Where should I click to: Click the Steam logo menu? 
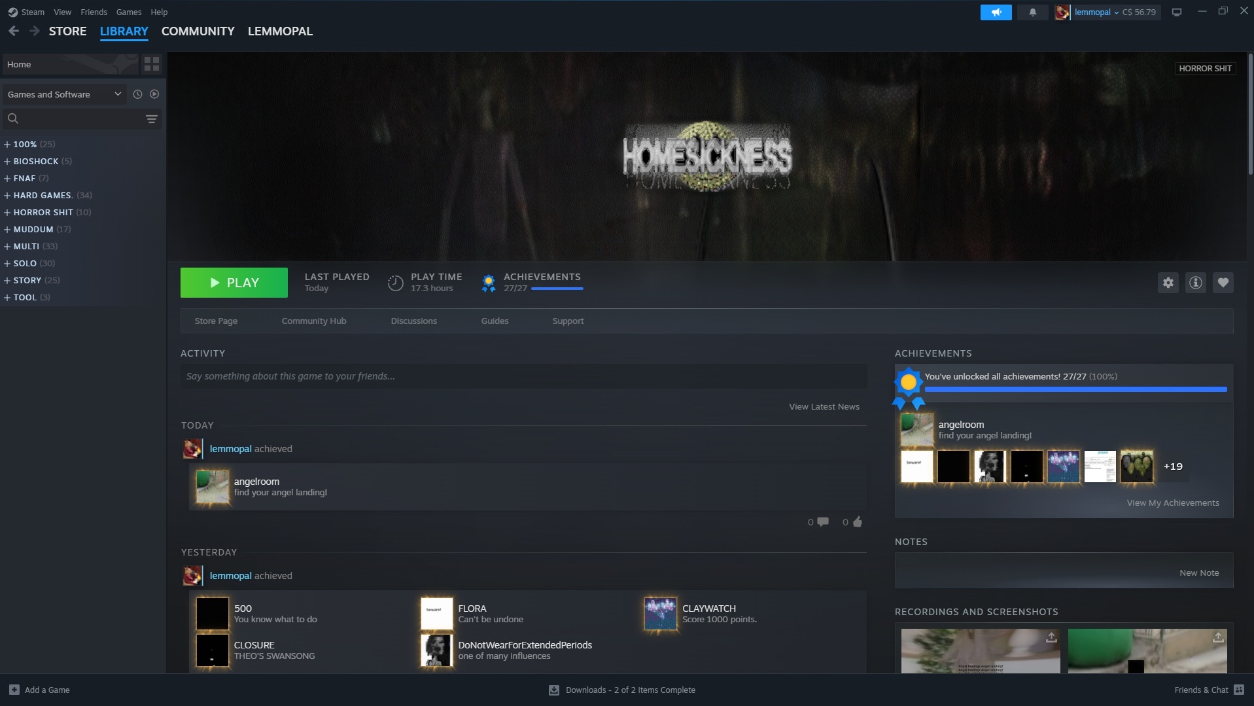click(x=26, y=12)
